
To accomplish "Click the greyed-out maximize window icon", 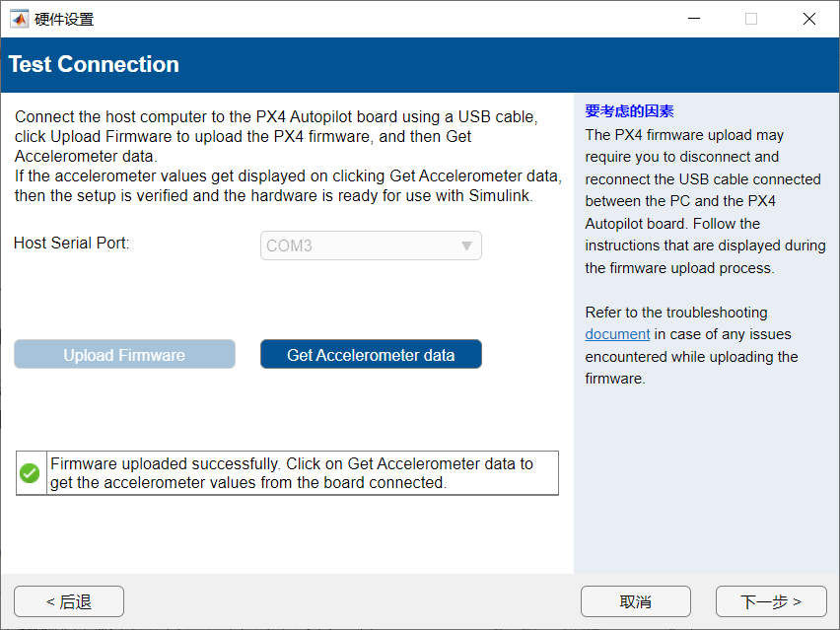I will coord(751,19).
